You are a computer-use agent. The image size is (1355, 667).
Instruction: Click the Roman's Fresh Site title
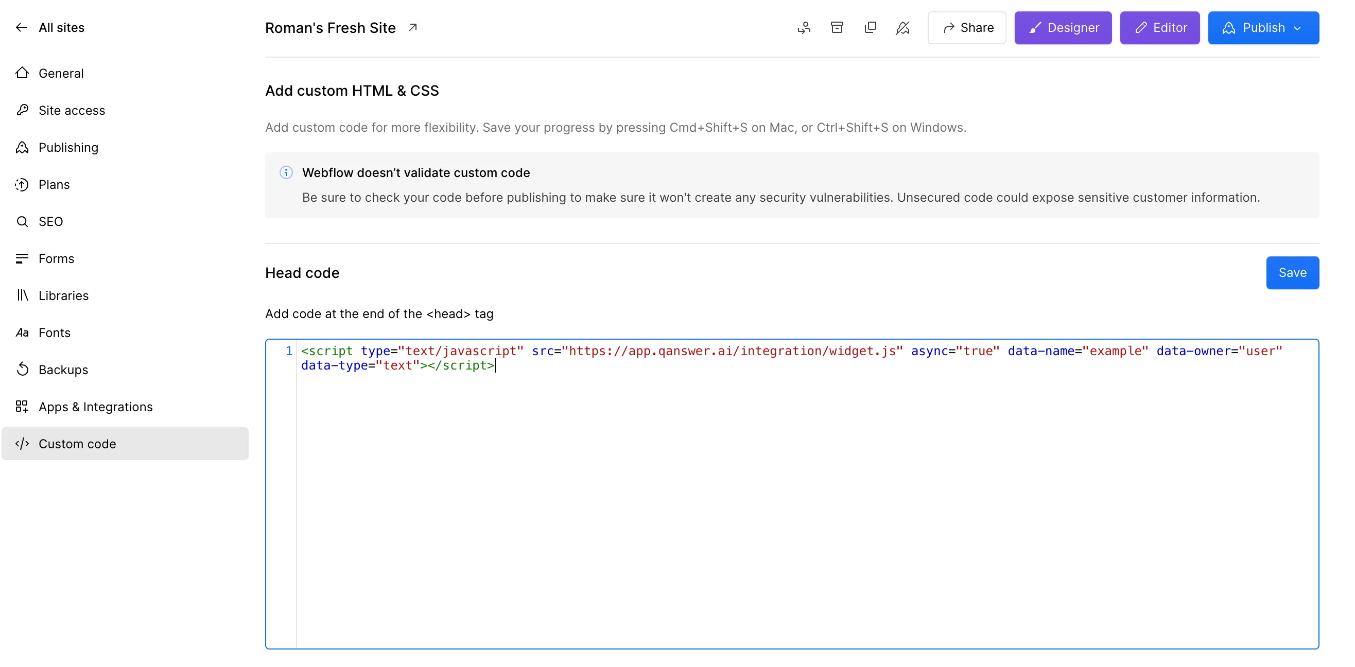point(331,27)
